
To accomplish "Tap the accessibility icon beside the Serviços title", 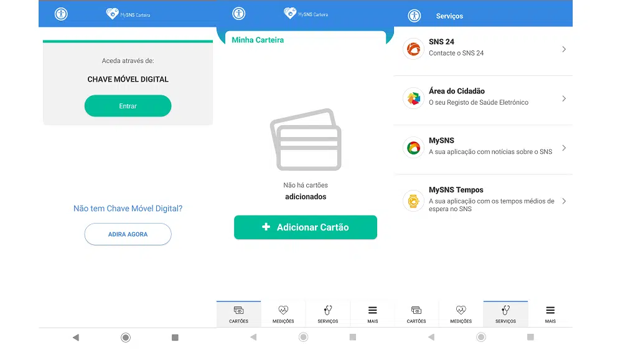I will (x=414, y=16).
